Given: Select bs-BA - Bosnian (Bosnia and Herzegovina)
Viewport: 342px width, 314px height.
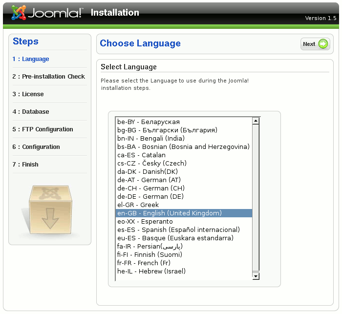Looking at the screenshot, I should (184, 147).
